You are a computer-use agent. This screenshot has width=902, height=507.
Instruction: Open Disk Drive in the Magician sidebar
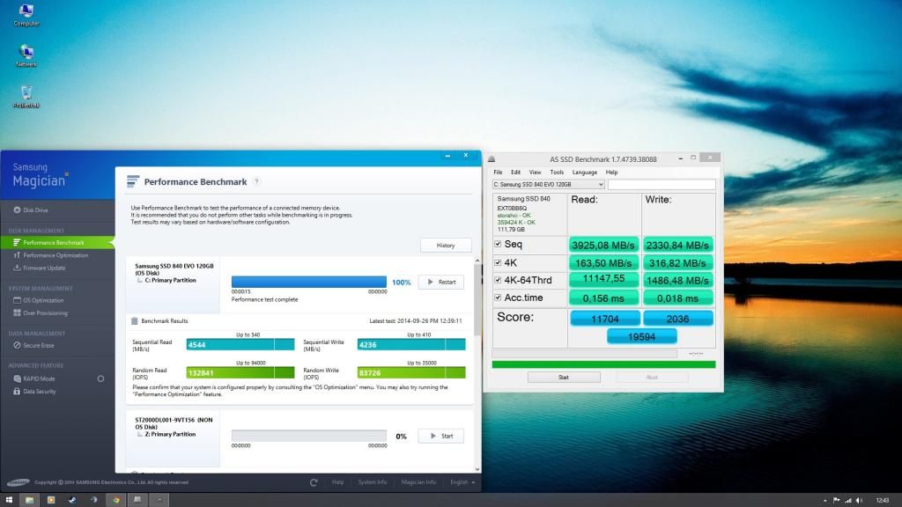35,209
